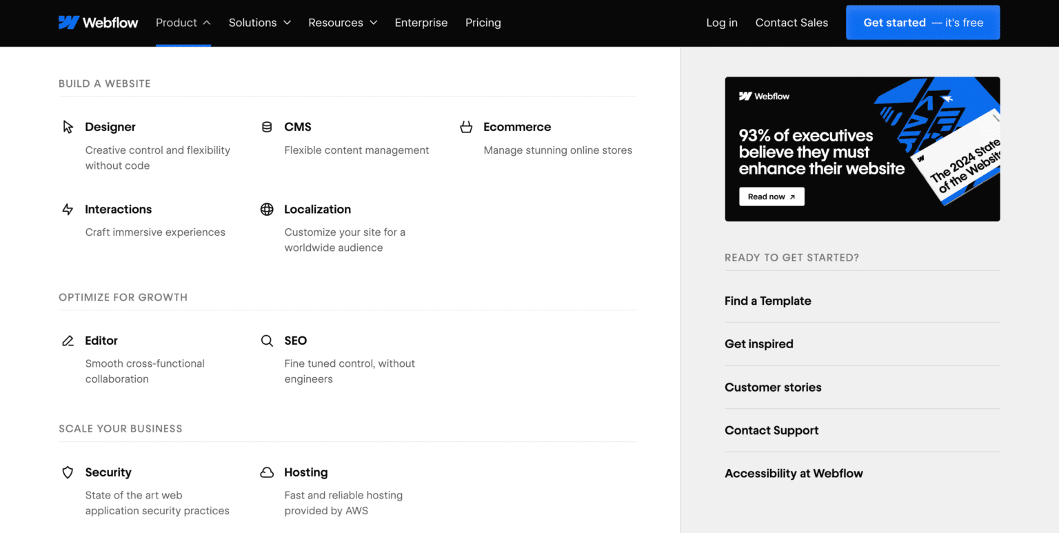The height and width of the screenshot is (533, 1059).
Task: Click the Interactions lightning bolt icon
Action: tap(68, 209)
